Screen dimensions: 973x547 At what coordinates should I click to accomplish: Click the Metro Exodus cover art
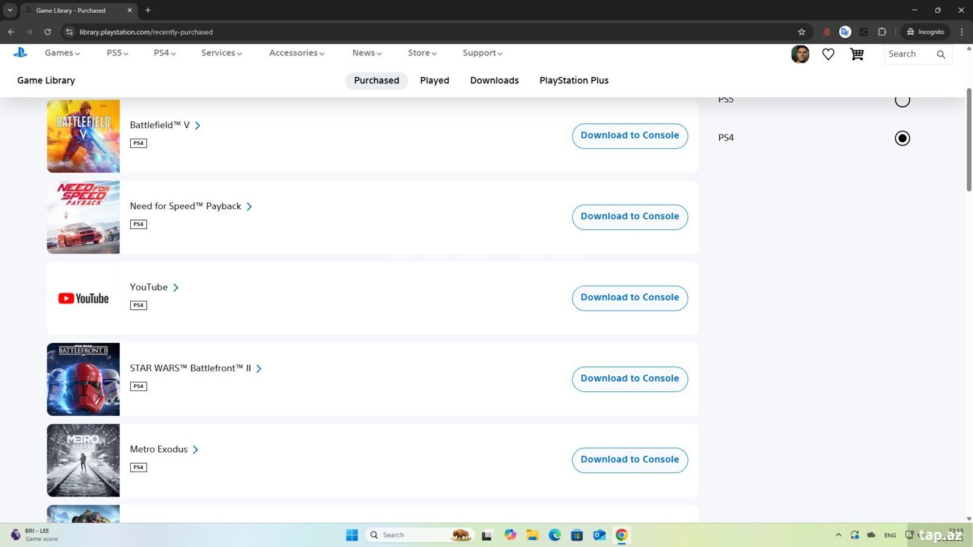(83, 460)
